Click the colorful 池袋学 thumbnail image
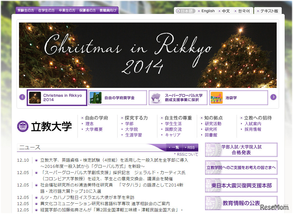 217,98
